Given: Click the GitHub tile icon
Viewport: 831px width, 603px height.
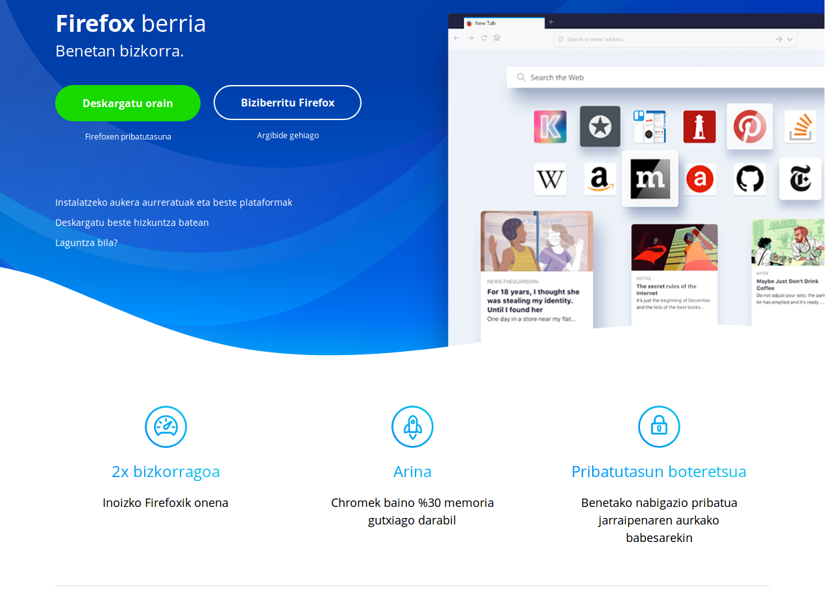Looking at the screenshot, I should [x=750, y=179].
